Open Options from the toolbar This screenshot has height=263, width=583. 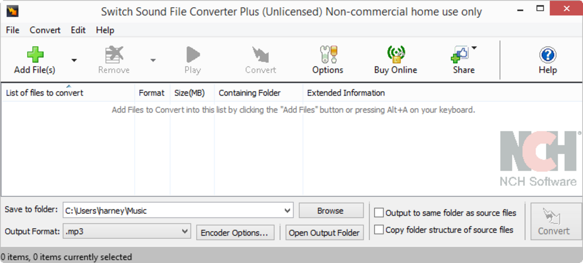pyautogui.click(x=328, y=55)
